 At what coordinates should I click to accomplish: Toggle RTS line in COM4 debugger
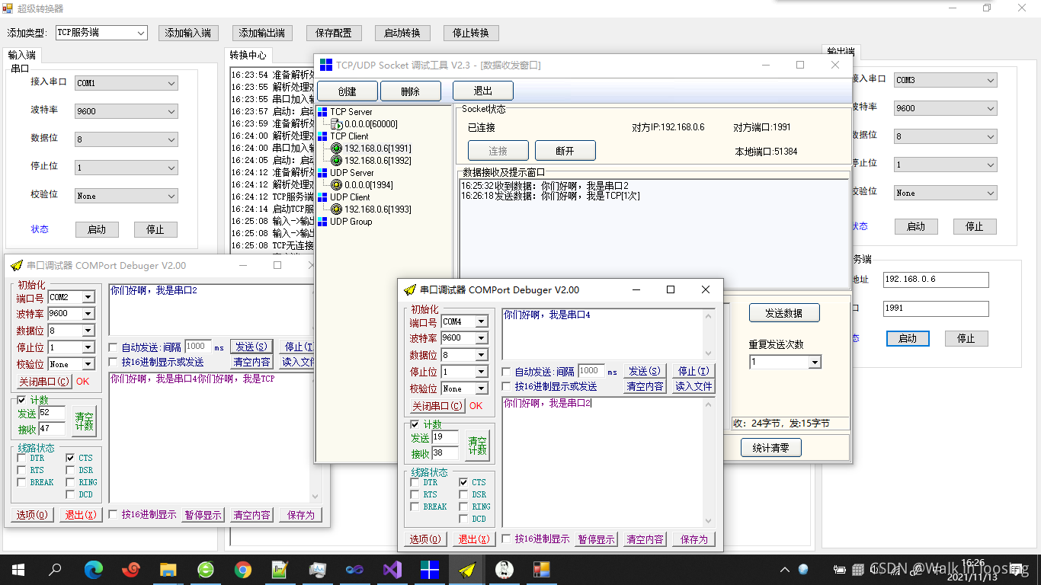415,494
